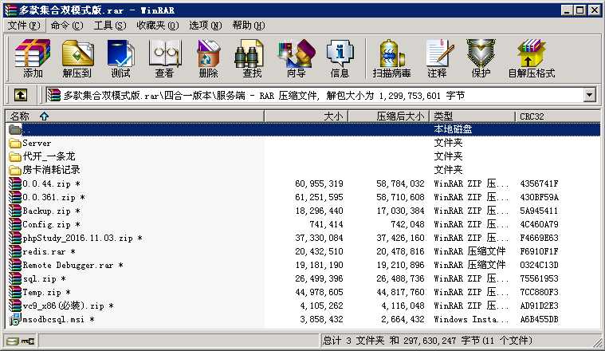Select Remote Debugger.rar row
605x351 pixels.
coord(303,266)
